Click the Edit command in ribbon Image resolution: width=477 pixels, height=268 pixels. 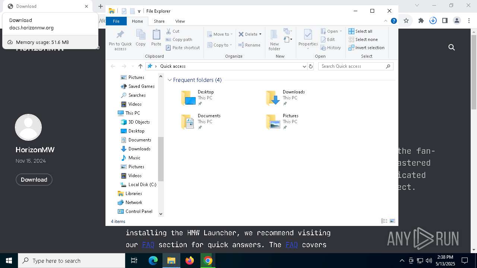point(328,39)
